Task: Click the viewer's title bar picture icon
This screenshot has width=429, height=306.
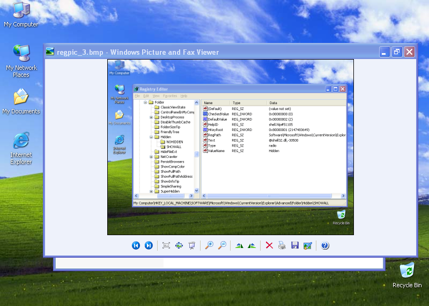Action: click(x=50, y=52)
